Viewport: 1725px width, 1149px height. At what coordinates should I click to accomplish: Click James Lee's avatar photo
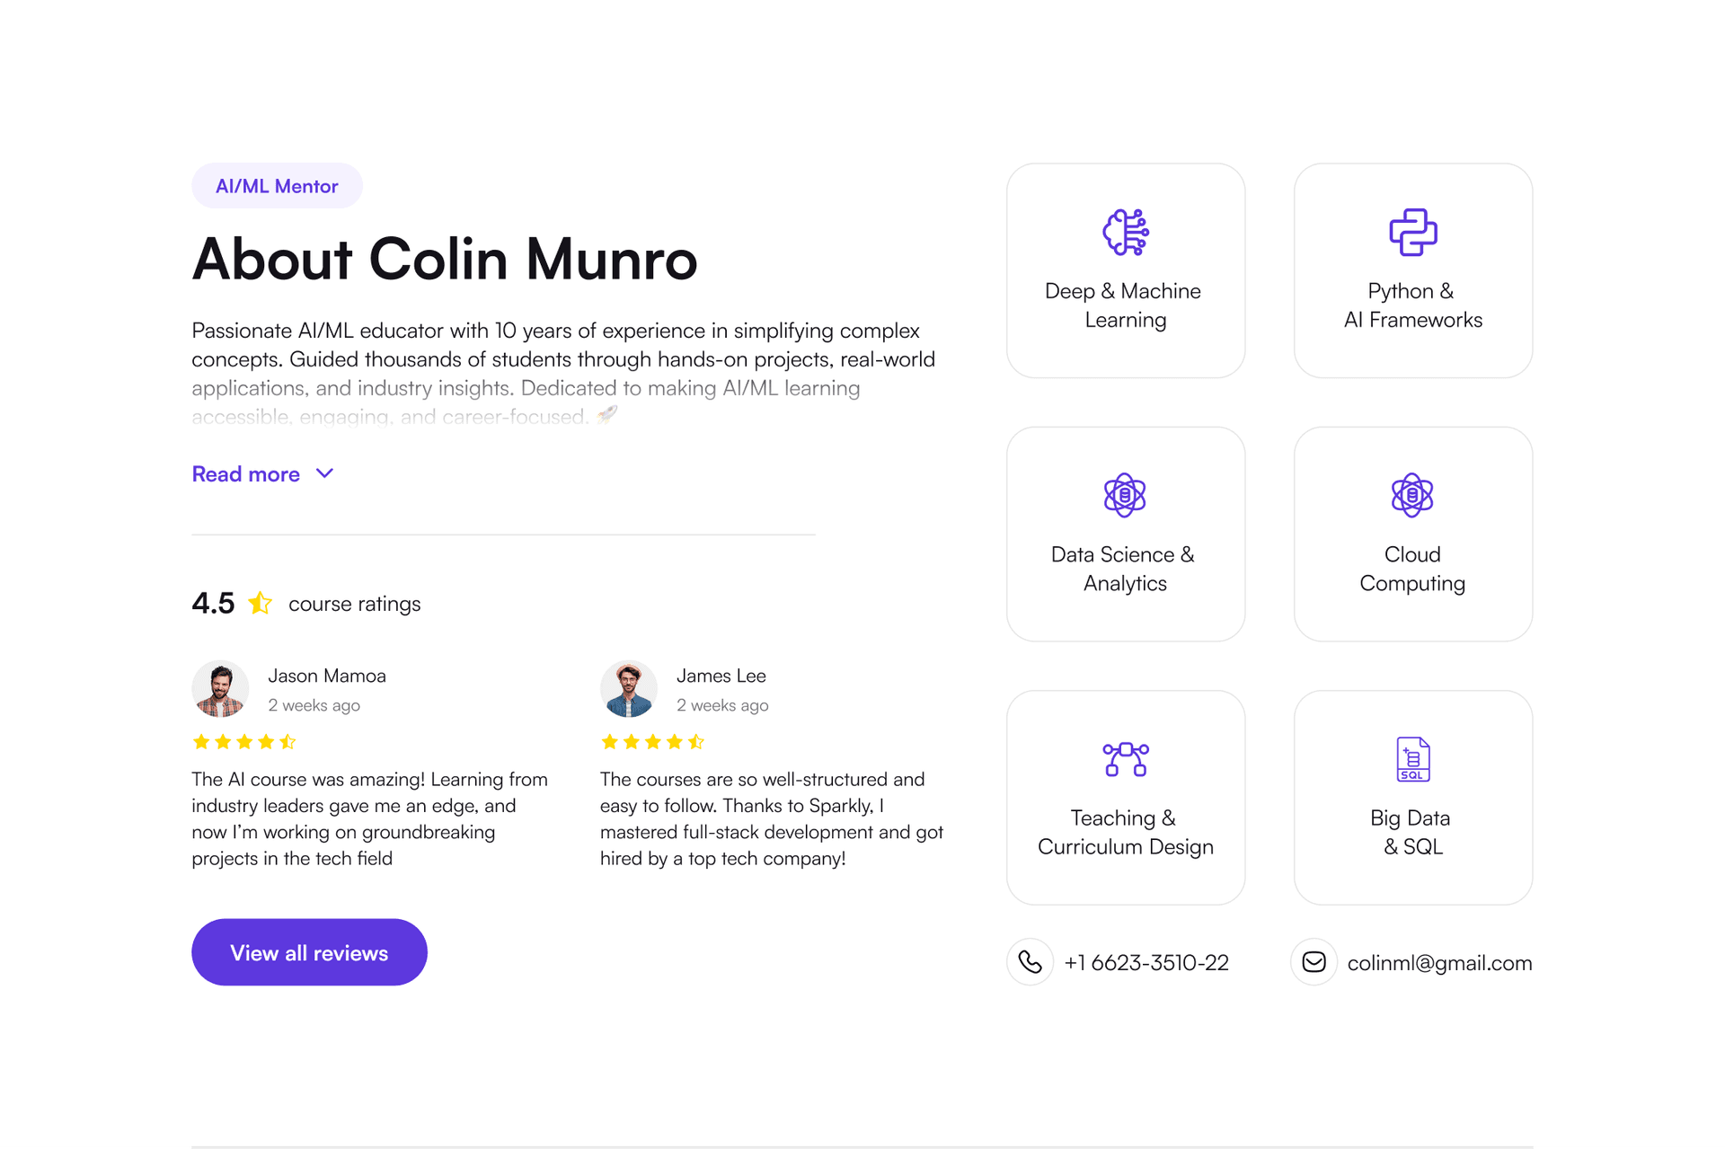coord(629,689)
